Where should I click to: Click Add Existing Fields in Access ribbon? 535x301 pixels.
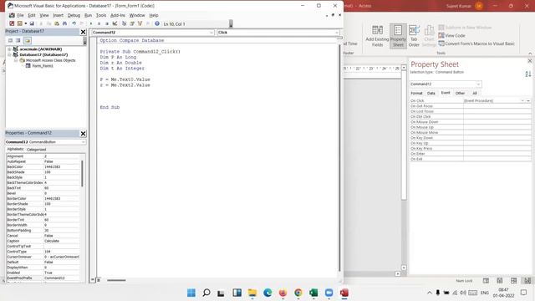click(377, 36)
